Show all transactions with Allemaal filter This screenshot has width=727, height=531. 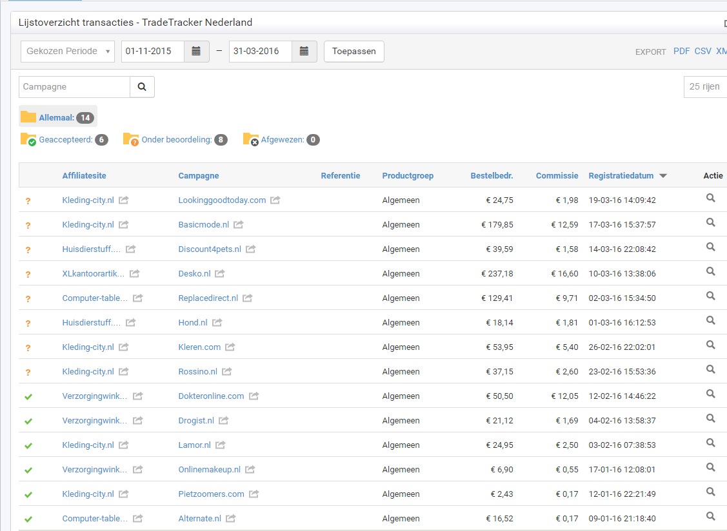(x=58, y=117)
